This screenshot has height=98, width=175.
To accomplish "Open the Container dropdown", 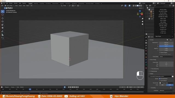I will click(x=166, y=90).
